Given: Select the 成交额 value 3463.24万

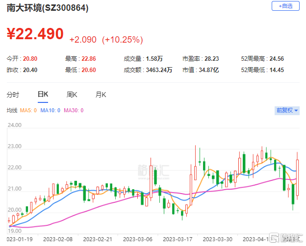Looking at the screenshot, I should click(x=159, y=70).
